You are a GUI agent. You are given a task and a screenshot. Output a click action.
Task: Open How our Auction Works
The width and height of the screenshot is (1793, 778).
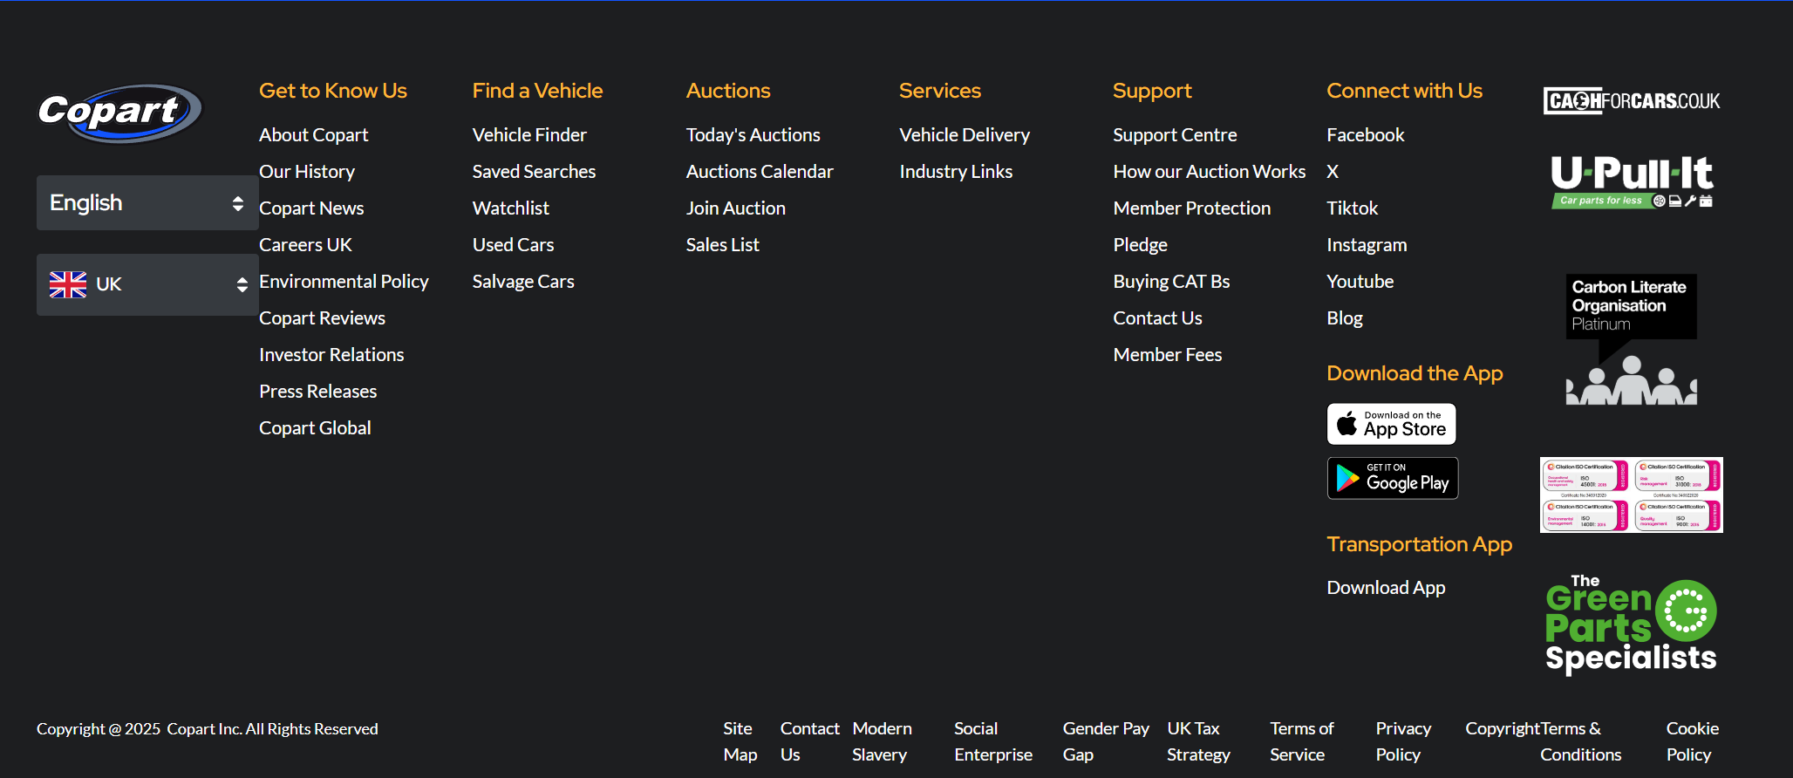tap(1210, 172)
